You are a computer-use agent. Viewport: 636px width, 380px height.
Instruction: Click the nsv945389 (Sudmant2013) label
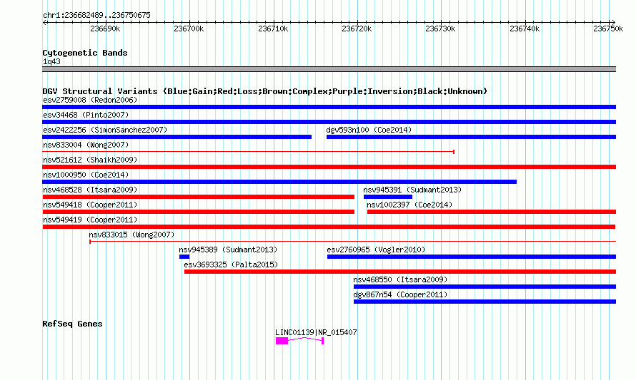pyautogui.click(x=228, y=250)
